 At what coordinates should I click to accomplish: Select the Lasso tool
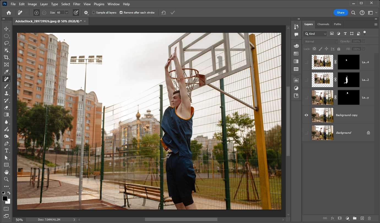pos(6,43)
